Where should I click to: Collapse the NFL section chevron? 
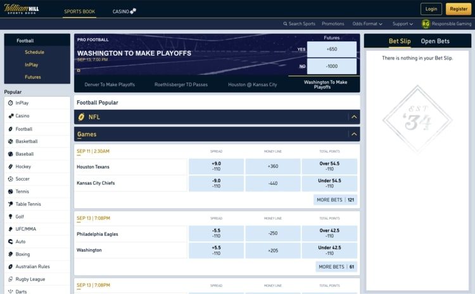pyautogui.click(x=354, y=117)
